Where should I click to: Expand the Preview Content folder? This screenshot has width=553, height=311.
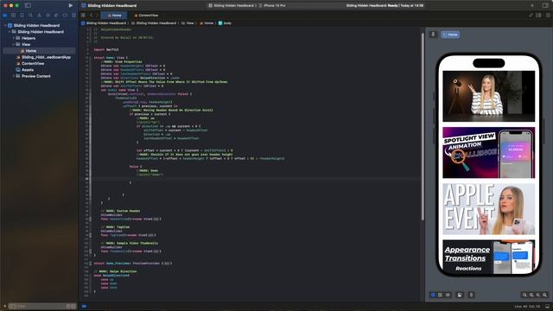click(x=14, y=76)
